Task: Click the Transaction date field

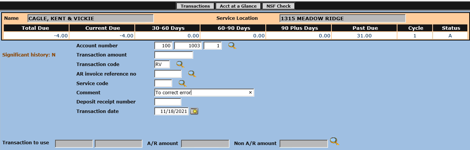Action: pos(172,111)
